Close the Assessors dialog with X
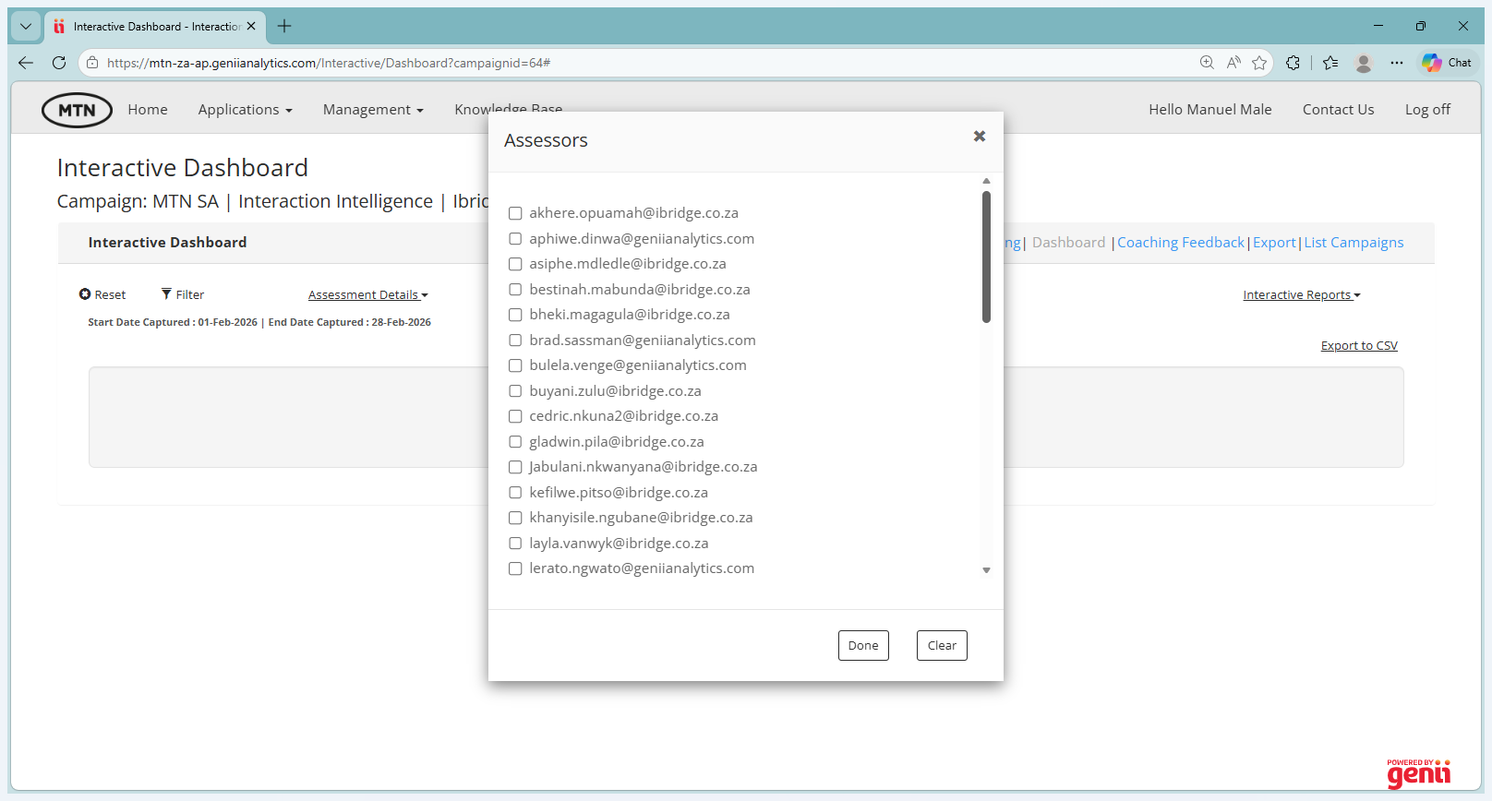Screen dimensions: 1492x801 coord(979,137)
